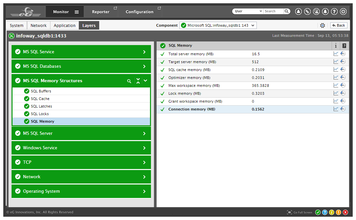Click the infoway_sqldb1:1433 component title
This screenshot has width=356, height=220.
41,36
